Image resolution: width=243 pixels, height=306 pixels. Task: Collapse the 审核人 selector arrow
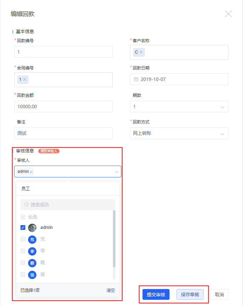click(x=116, y=172)
